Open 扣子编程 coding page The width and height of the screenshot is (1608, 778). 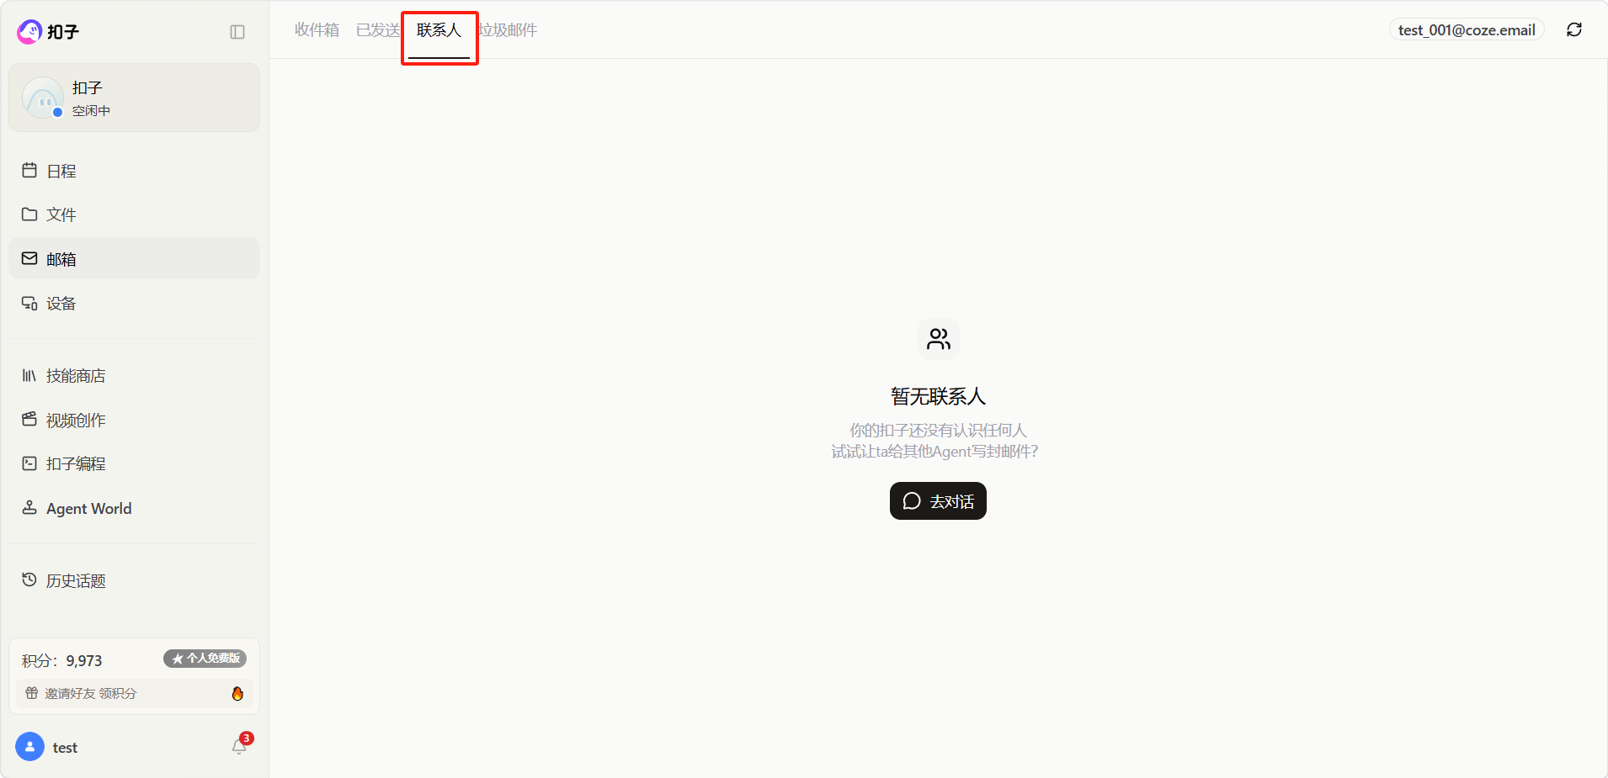(x=135, y=463)
